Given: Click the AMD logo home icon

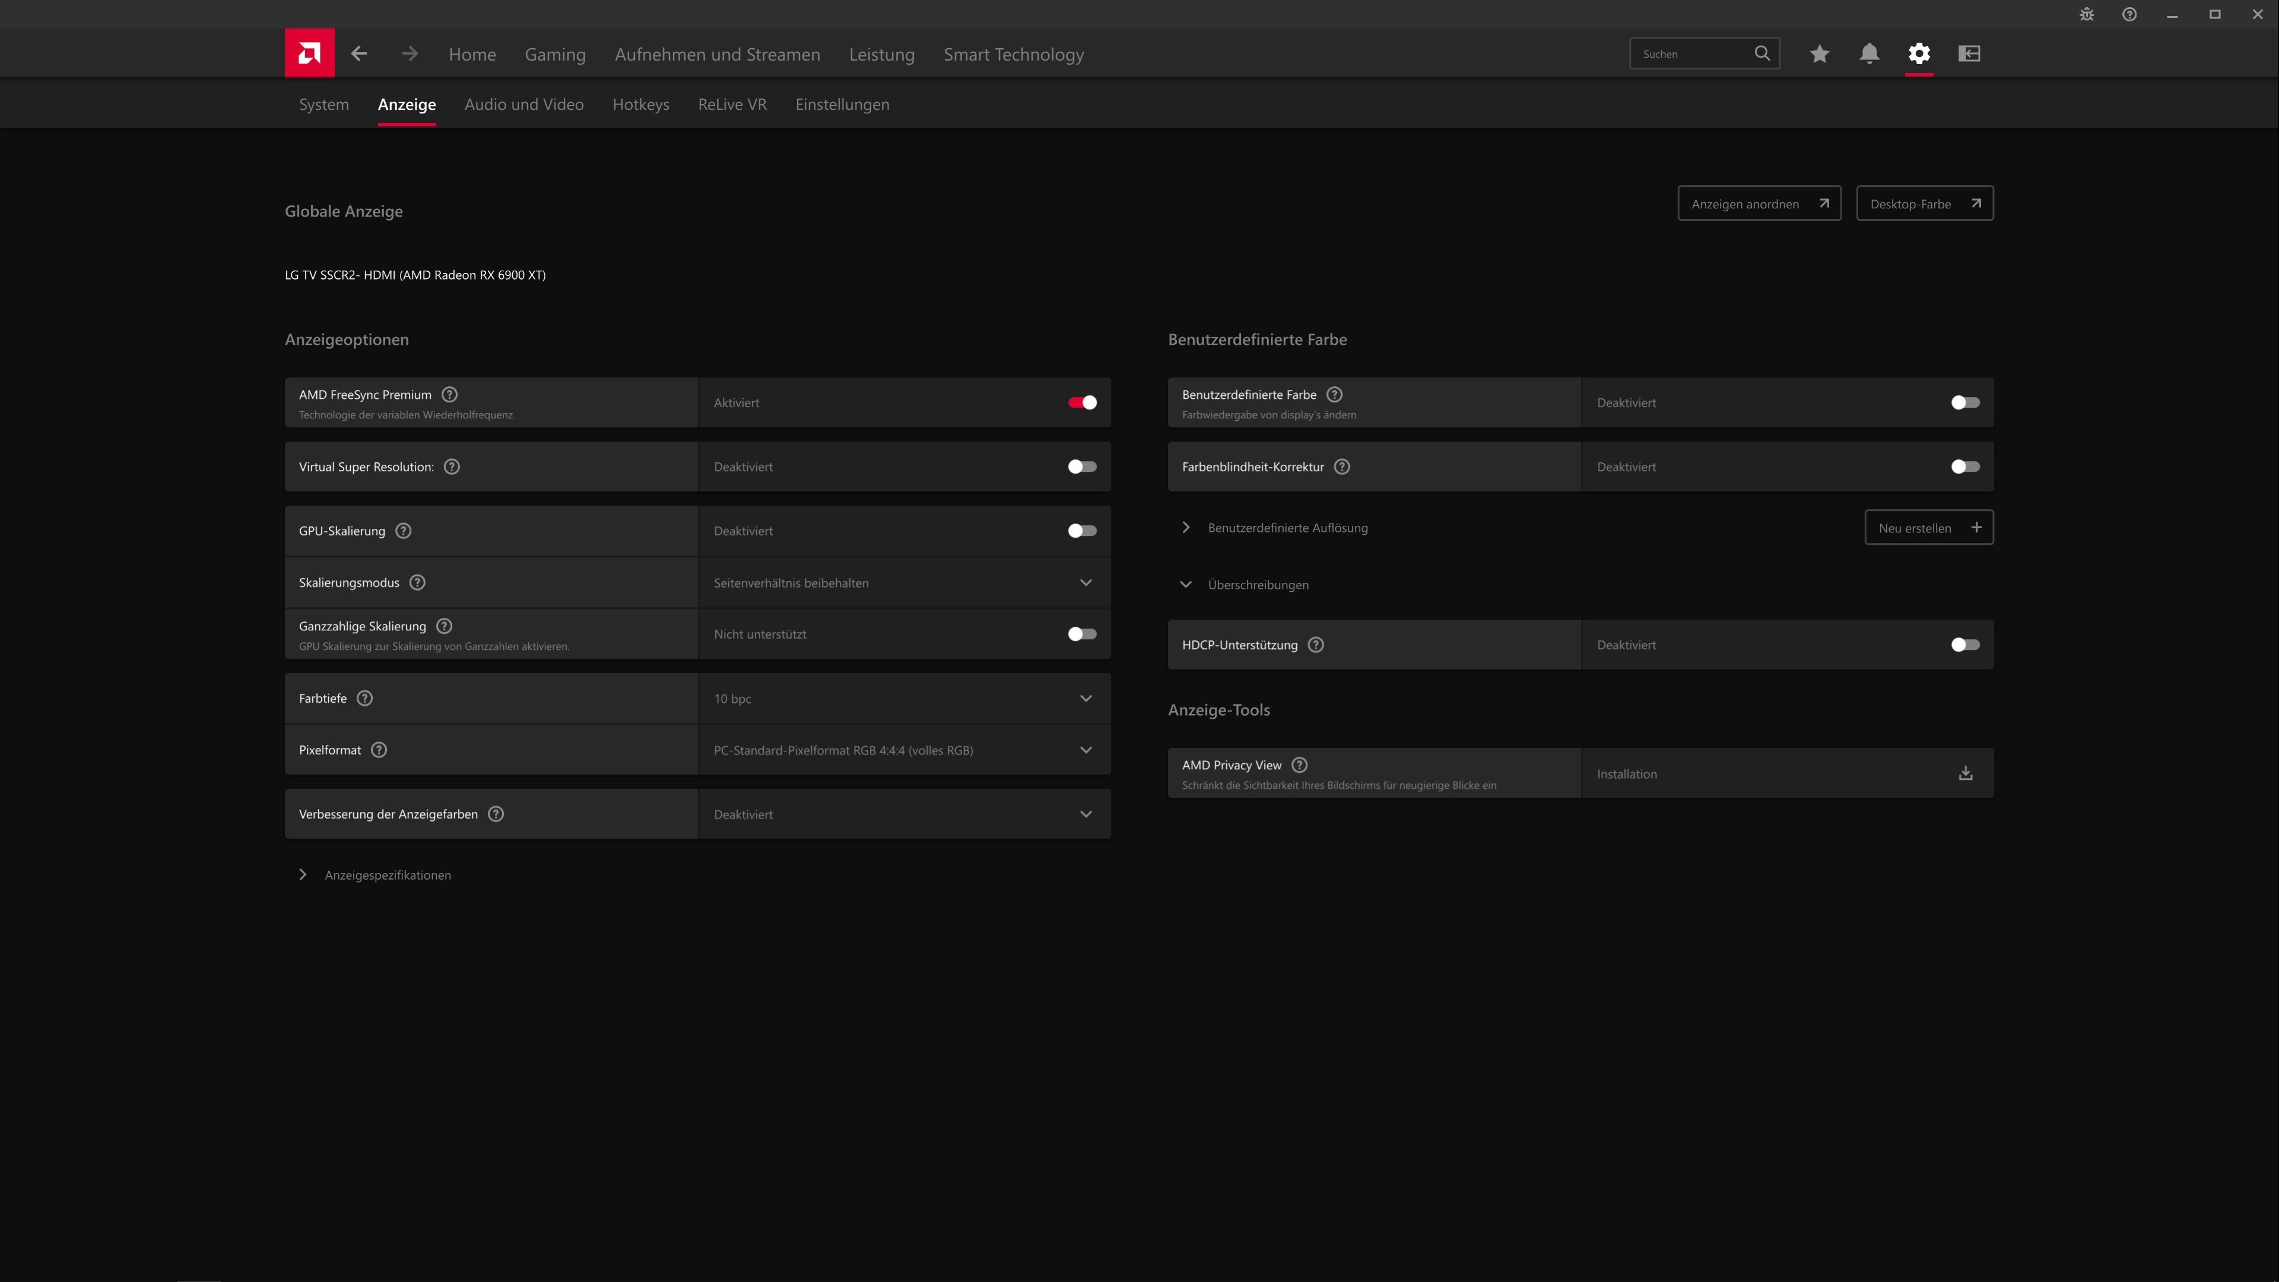Looking at the screenshot, I should (309, 53).
